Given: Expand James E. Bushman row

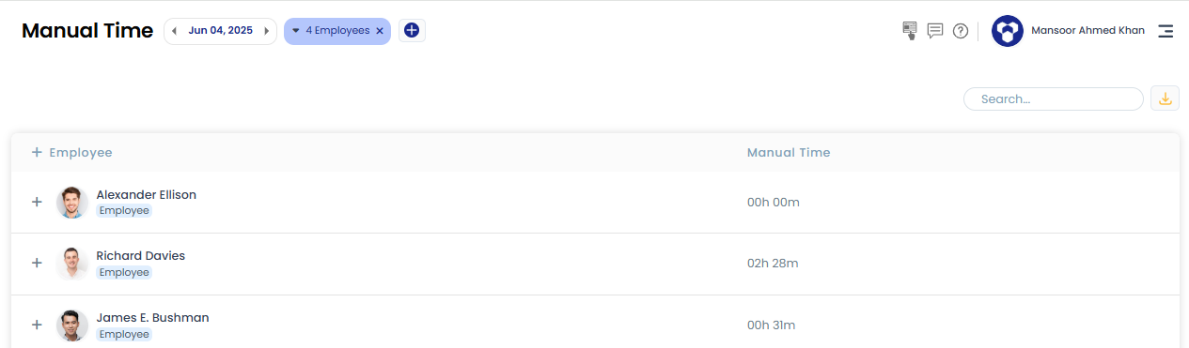Looking at the screenshot, I should pyautogui.click(x=37, y=325).
